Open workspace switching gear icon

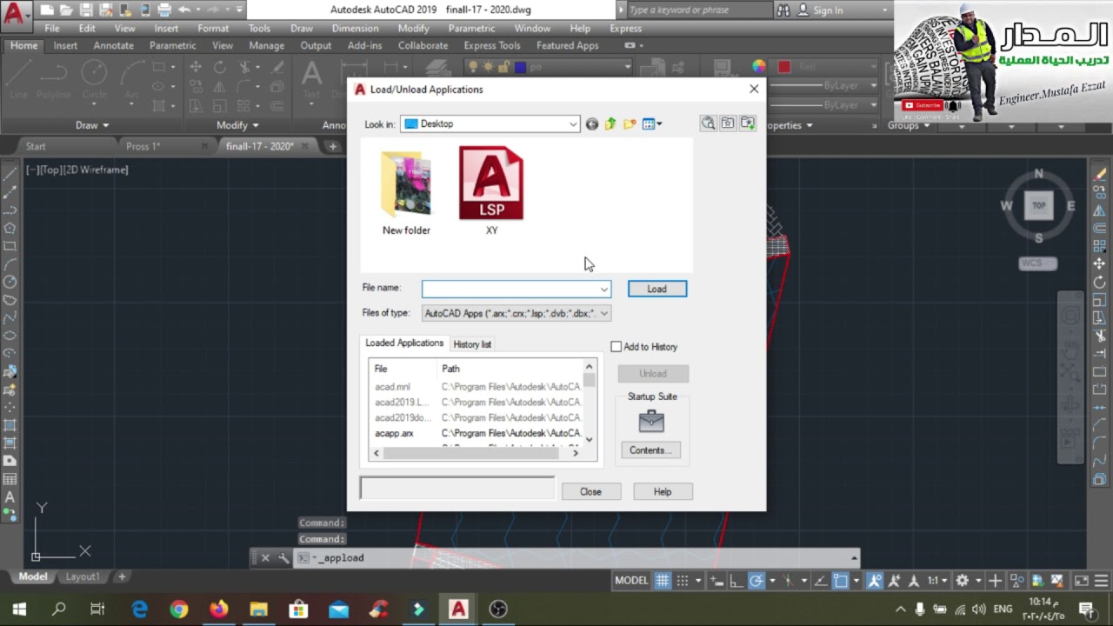click(963, 581)
